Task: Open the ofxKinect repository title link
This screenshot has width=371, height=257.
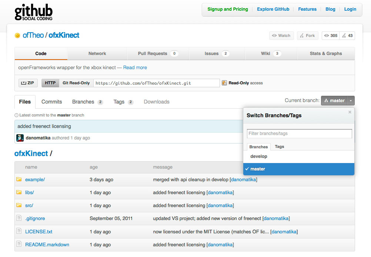Action: pyautogui.click(x=64, y=35)
